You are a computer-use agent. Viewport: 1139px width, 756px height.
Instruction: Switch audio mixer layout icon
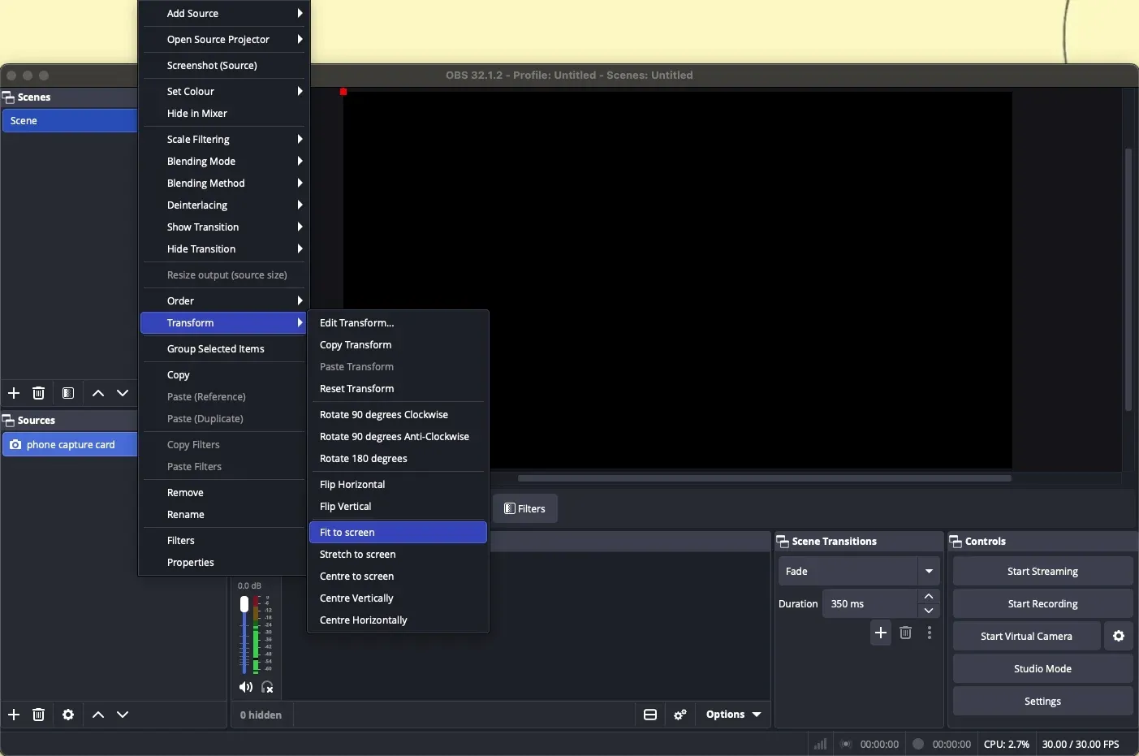651,715
